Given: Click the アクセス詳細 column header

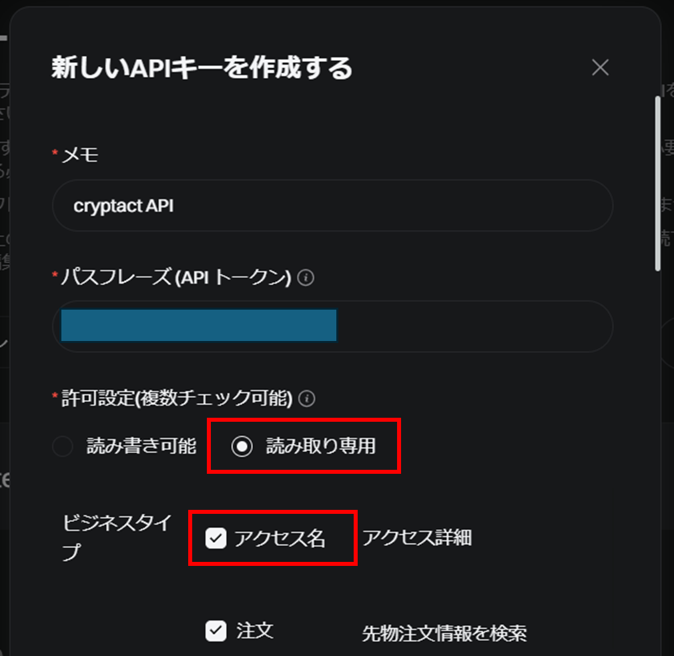Looking at the screenshot, I should [417, 538].
